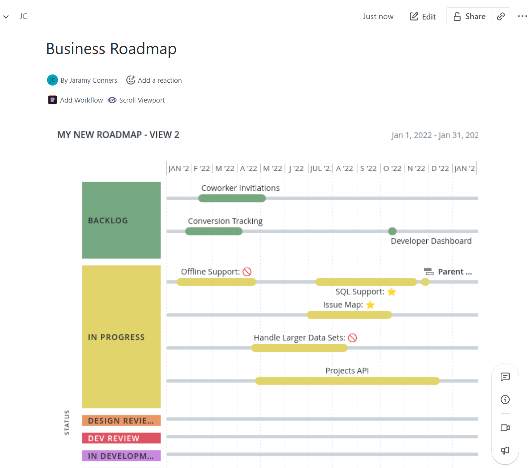The width and height of the screenshot is (531, 468).
Task: Click the Edit button
Action: [423, 16]
